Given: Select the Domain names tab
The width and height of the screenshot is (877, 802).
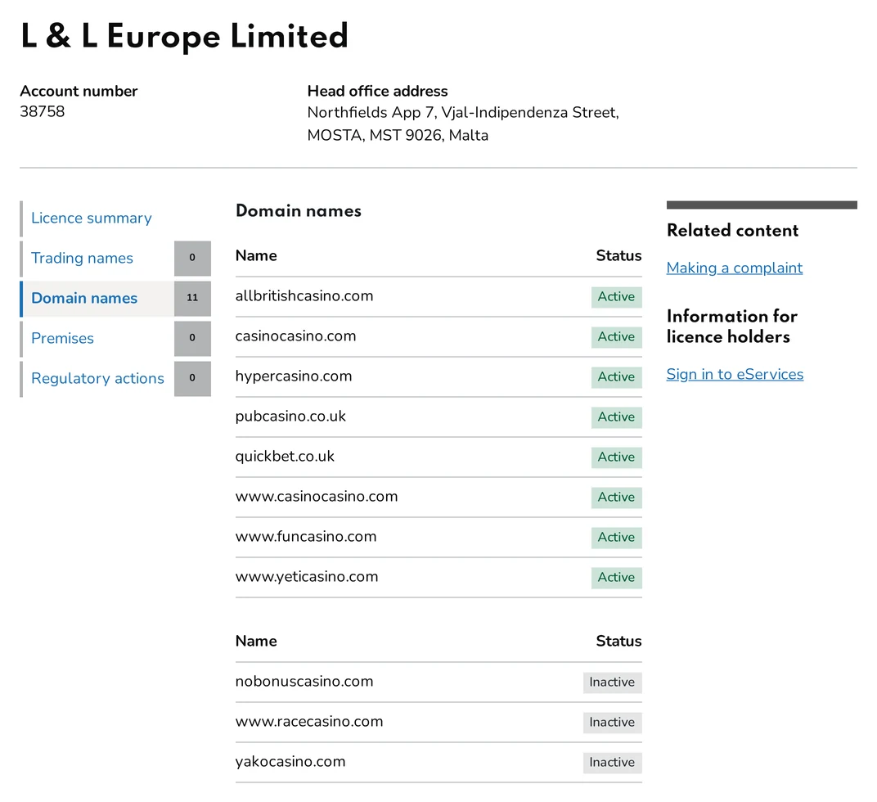Looking at the screenshot, I should point(84,298).
